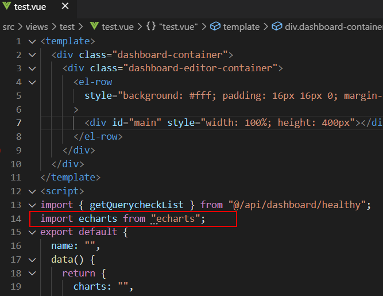Click the "echarts" module string on line 14
Image resolution: width=383 pixels, height=296 pixels.
point(175,218)
